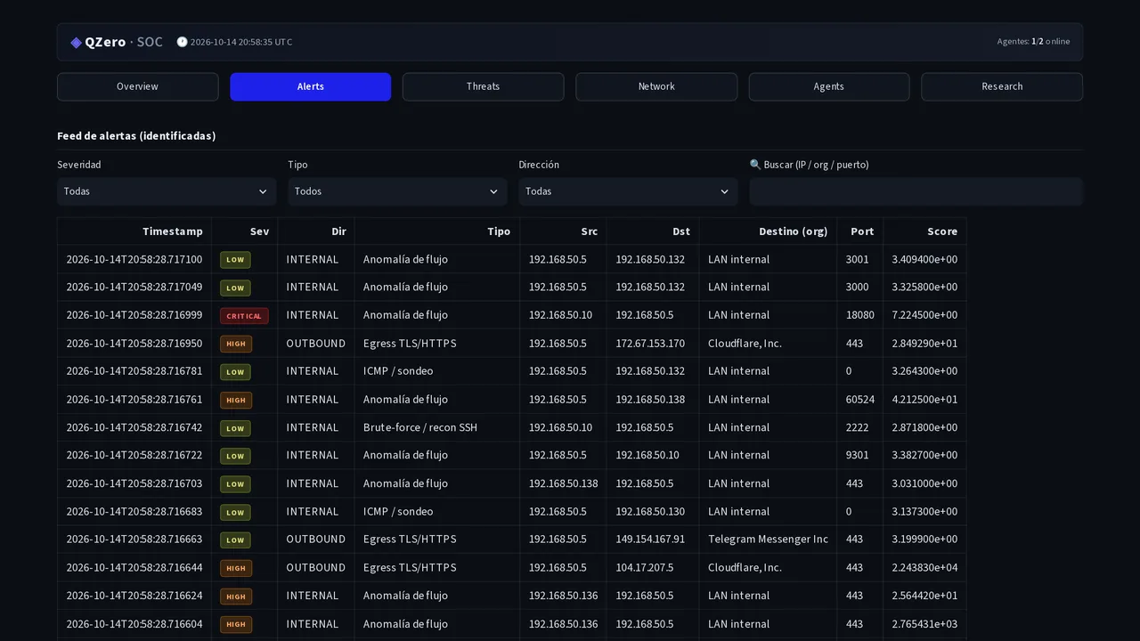1140x641 pixels.
Task: Expand the Severidad filter dropdown
Action: [167, 191]
